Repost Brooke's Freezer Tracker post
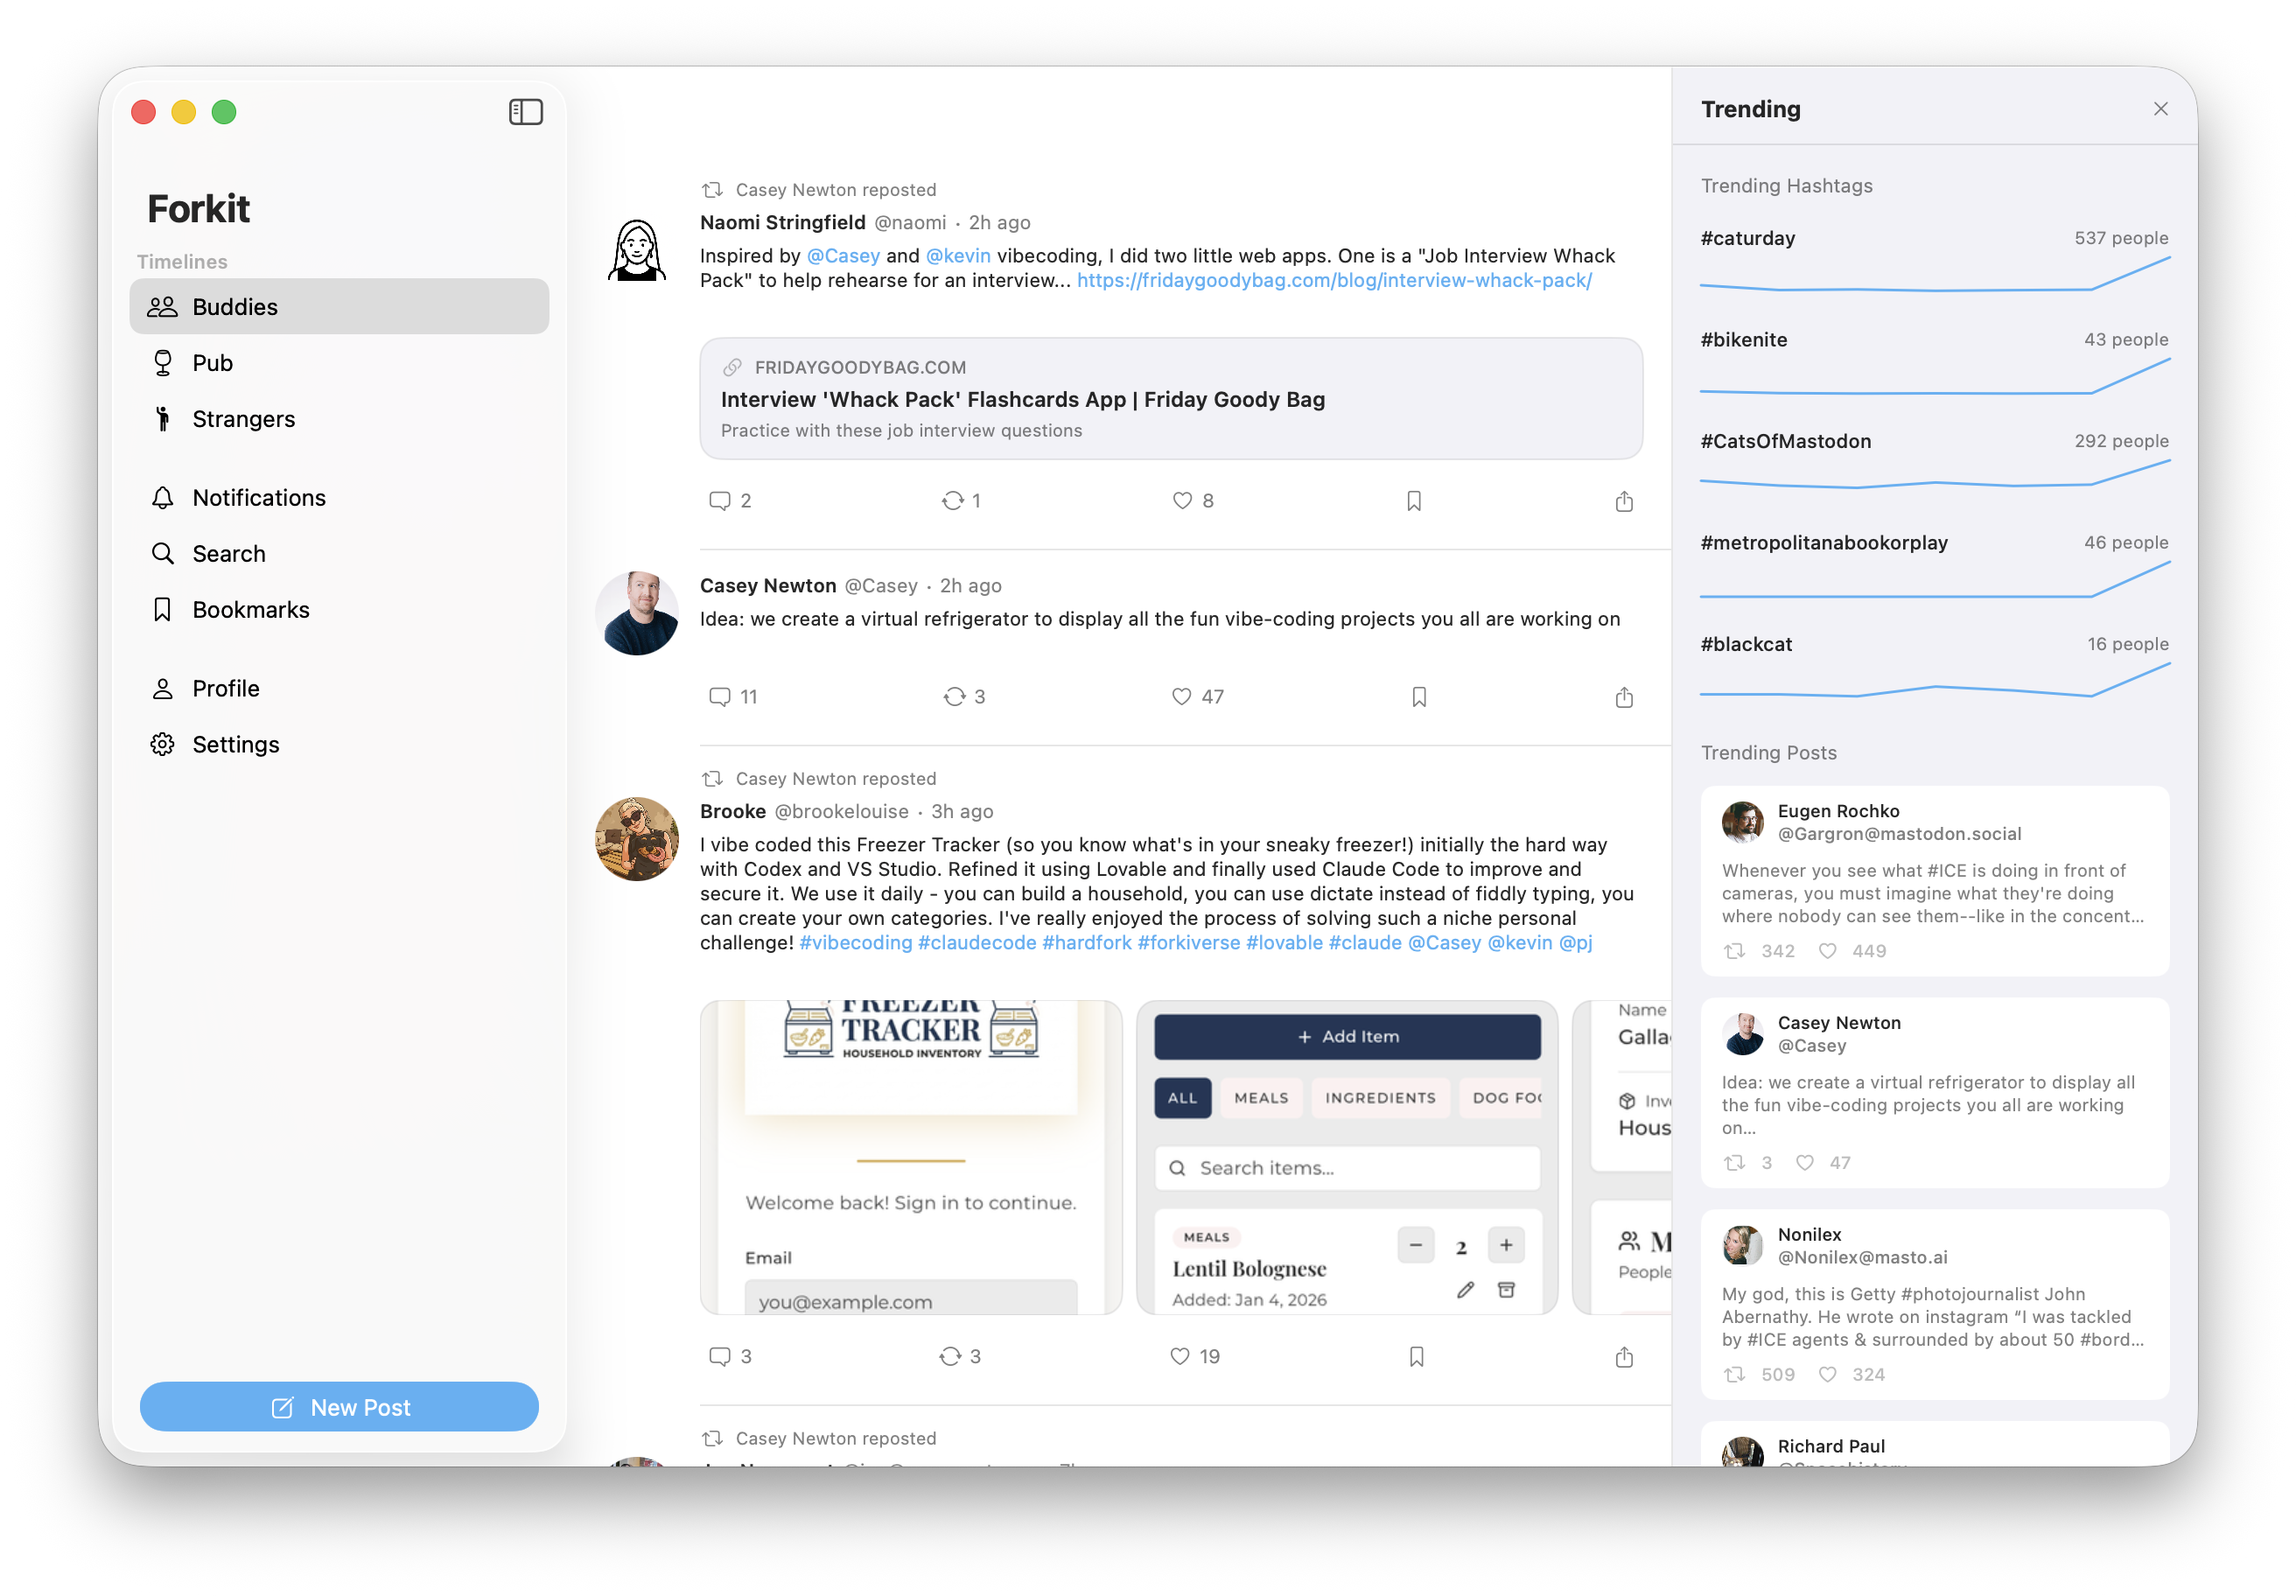Screen dimensions: 2296x1596 tap(950, 1357)
